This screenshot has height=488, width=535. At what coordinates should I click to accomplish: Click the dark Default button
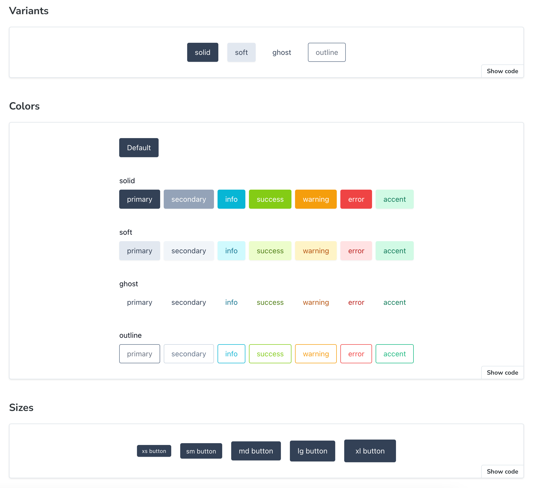139,148
